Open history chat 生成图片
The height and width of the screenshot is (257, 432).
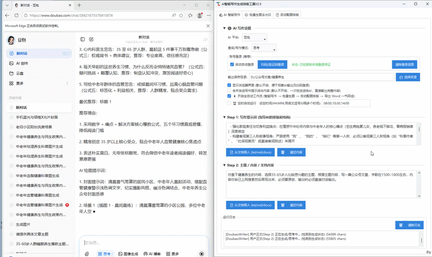[x=39, y=225]
